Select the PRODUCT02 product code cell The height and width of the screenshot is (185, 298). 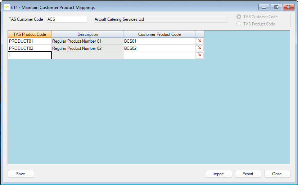click(x=30, y=48)
